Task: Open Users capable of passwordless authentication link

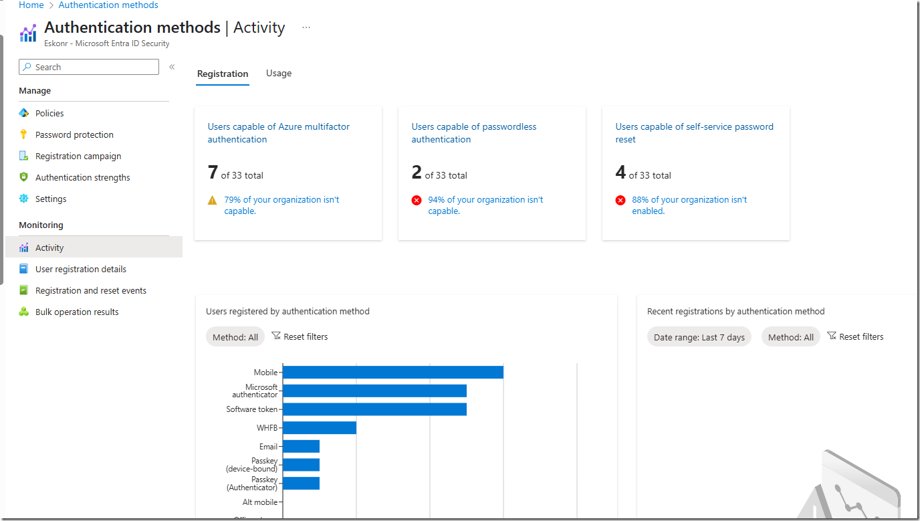Action: 473,133
